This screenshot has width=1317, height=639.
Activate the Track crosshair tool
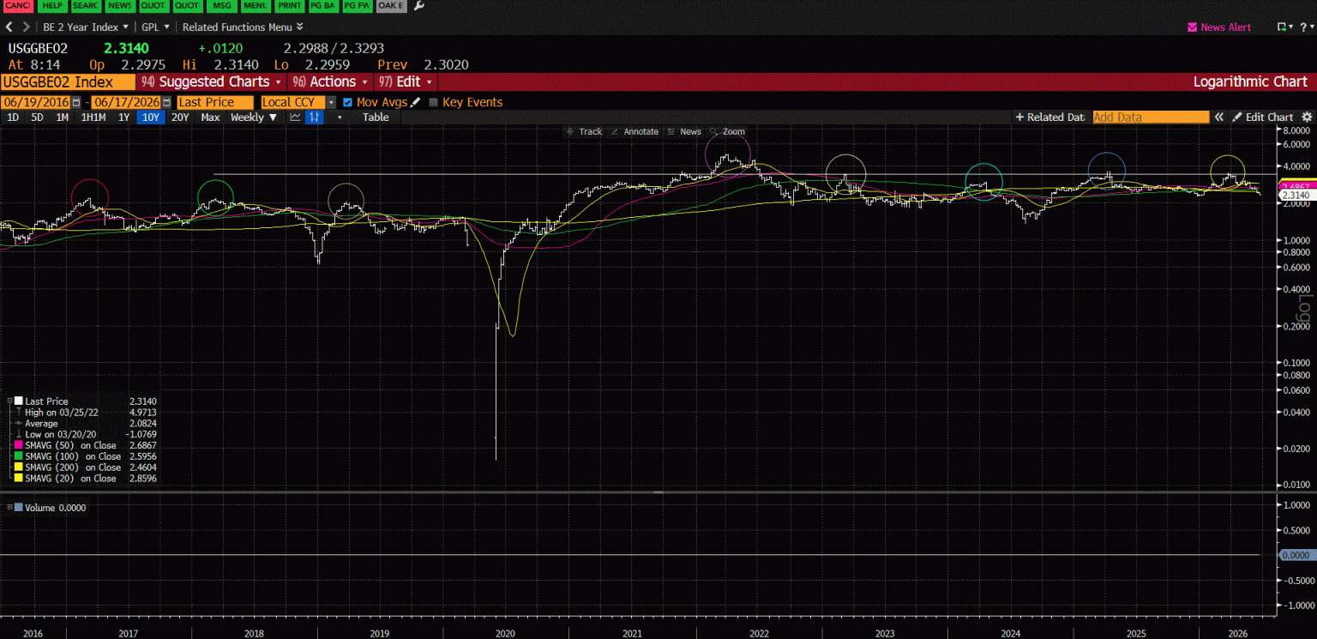point(585,132)
